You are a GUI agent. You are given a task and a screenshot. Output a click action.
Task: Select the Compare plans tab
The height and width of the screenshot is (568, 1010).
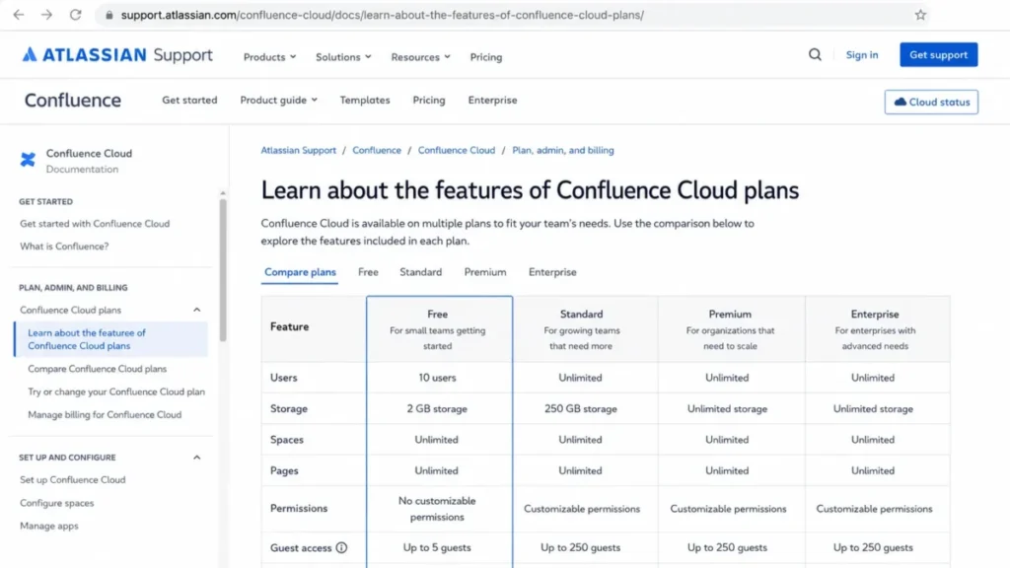click(300, 272)
